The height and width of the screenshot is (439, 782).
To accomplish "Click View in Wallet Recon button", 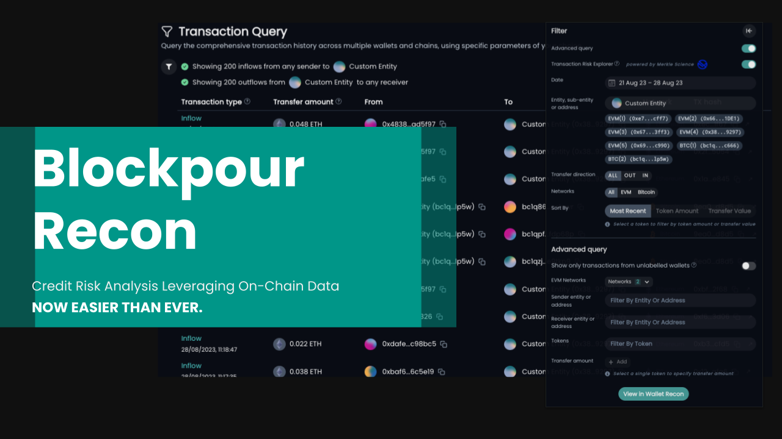I will click(653, 394).
